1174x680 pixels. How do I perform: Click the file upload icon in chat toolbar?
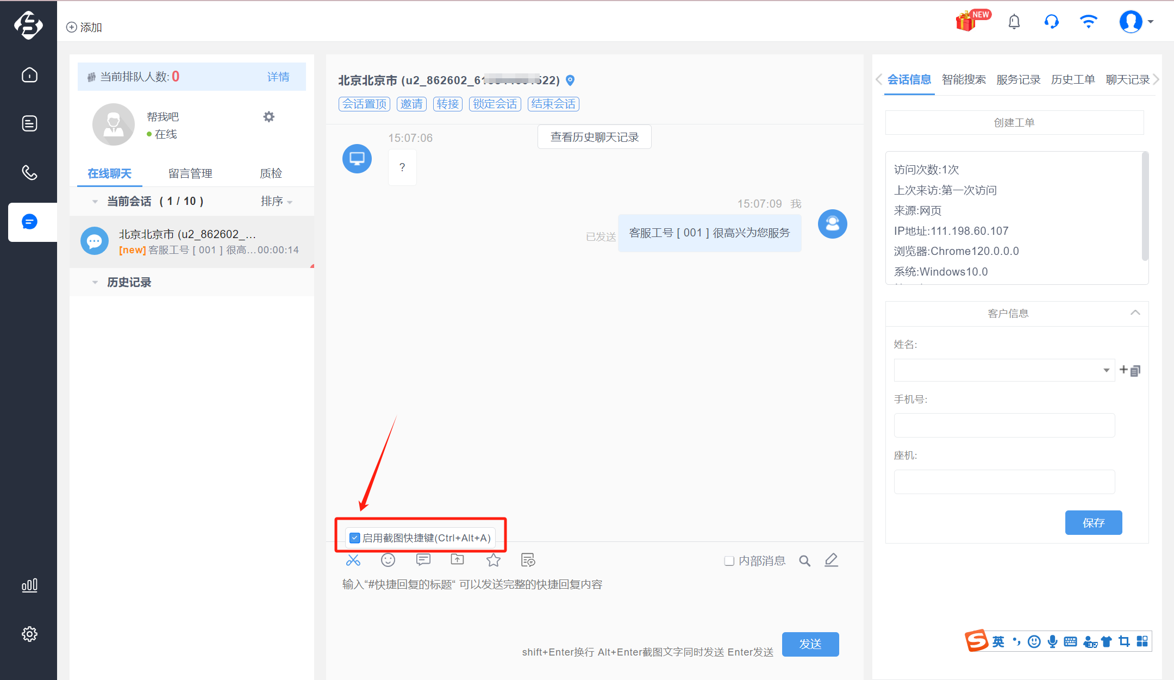tap(458, 559)
